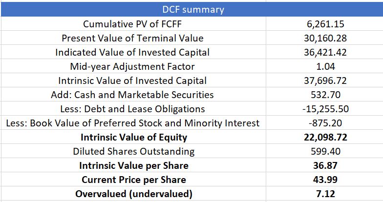This screenshot has width=383, height=202.
Task: Click the bold Intrinsic Value of Equity label
Action: [x=133, y=137]
